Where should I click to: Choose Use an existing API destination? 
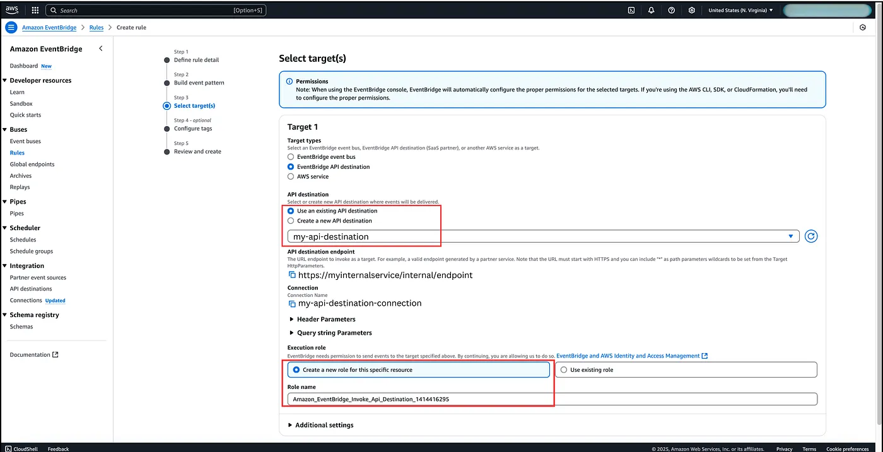(x=291, y=211)
